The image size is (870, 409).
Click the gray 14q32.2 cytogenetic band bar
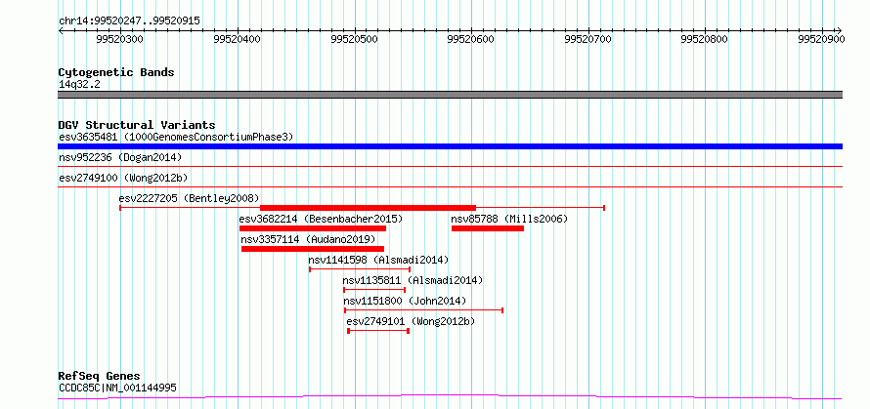[x=450, y=95]
